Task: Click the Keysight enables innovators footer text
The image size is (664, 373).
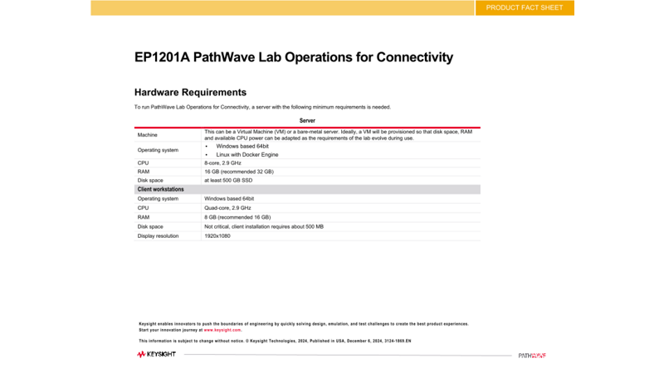Action: 304,327
